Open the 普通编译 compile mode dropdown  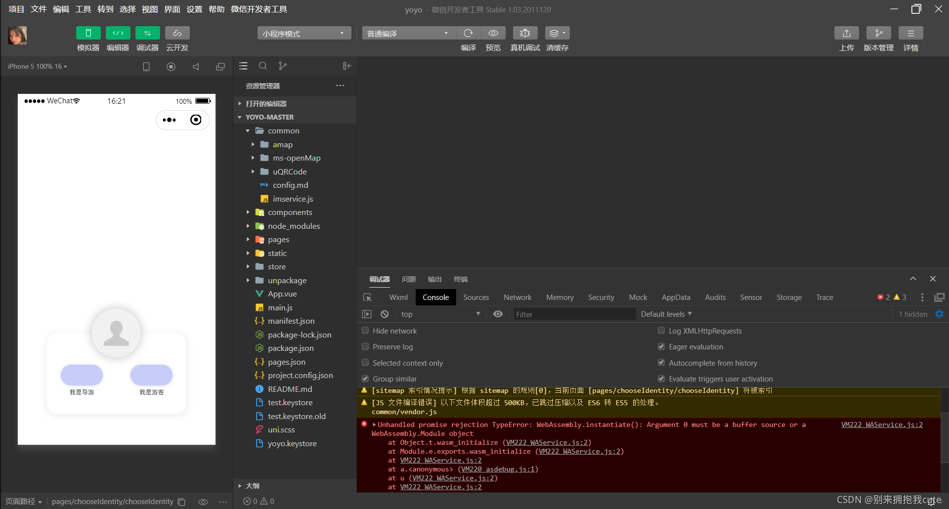409,33
